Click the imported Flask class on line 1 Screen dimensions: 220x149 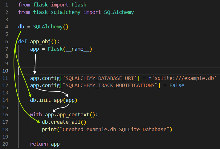click(x=79, y=5)
